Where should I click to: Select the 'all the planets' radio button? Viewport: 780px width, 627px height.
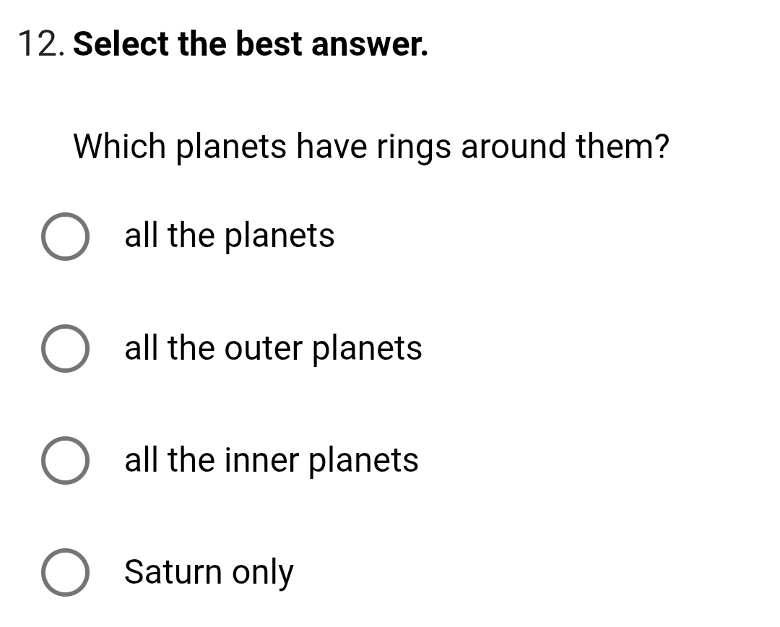(66, 236)
